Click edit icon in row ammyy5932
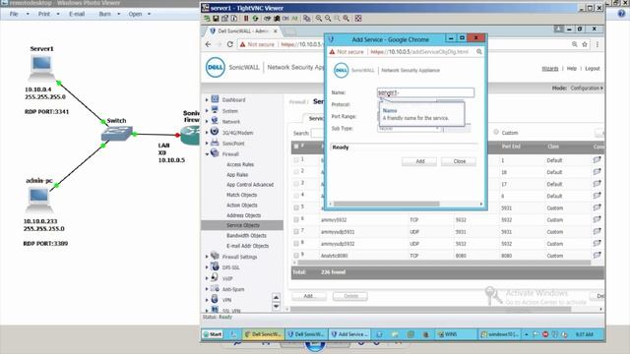 coord(597,219)
